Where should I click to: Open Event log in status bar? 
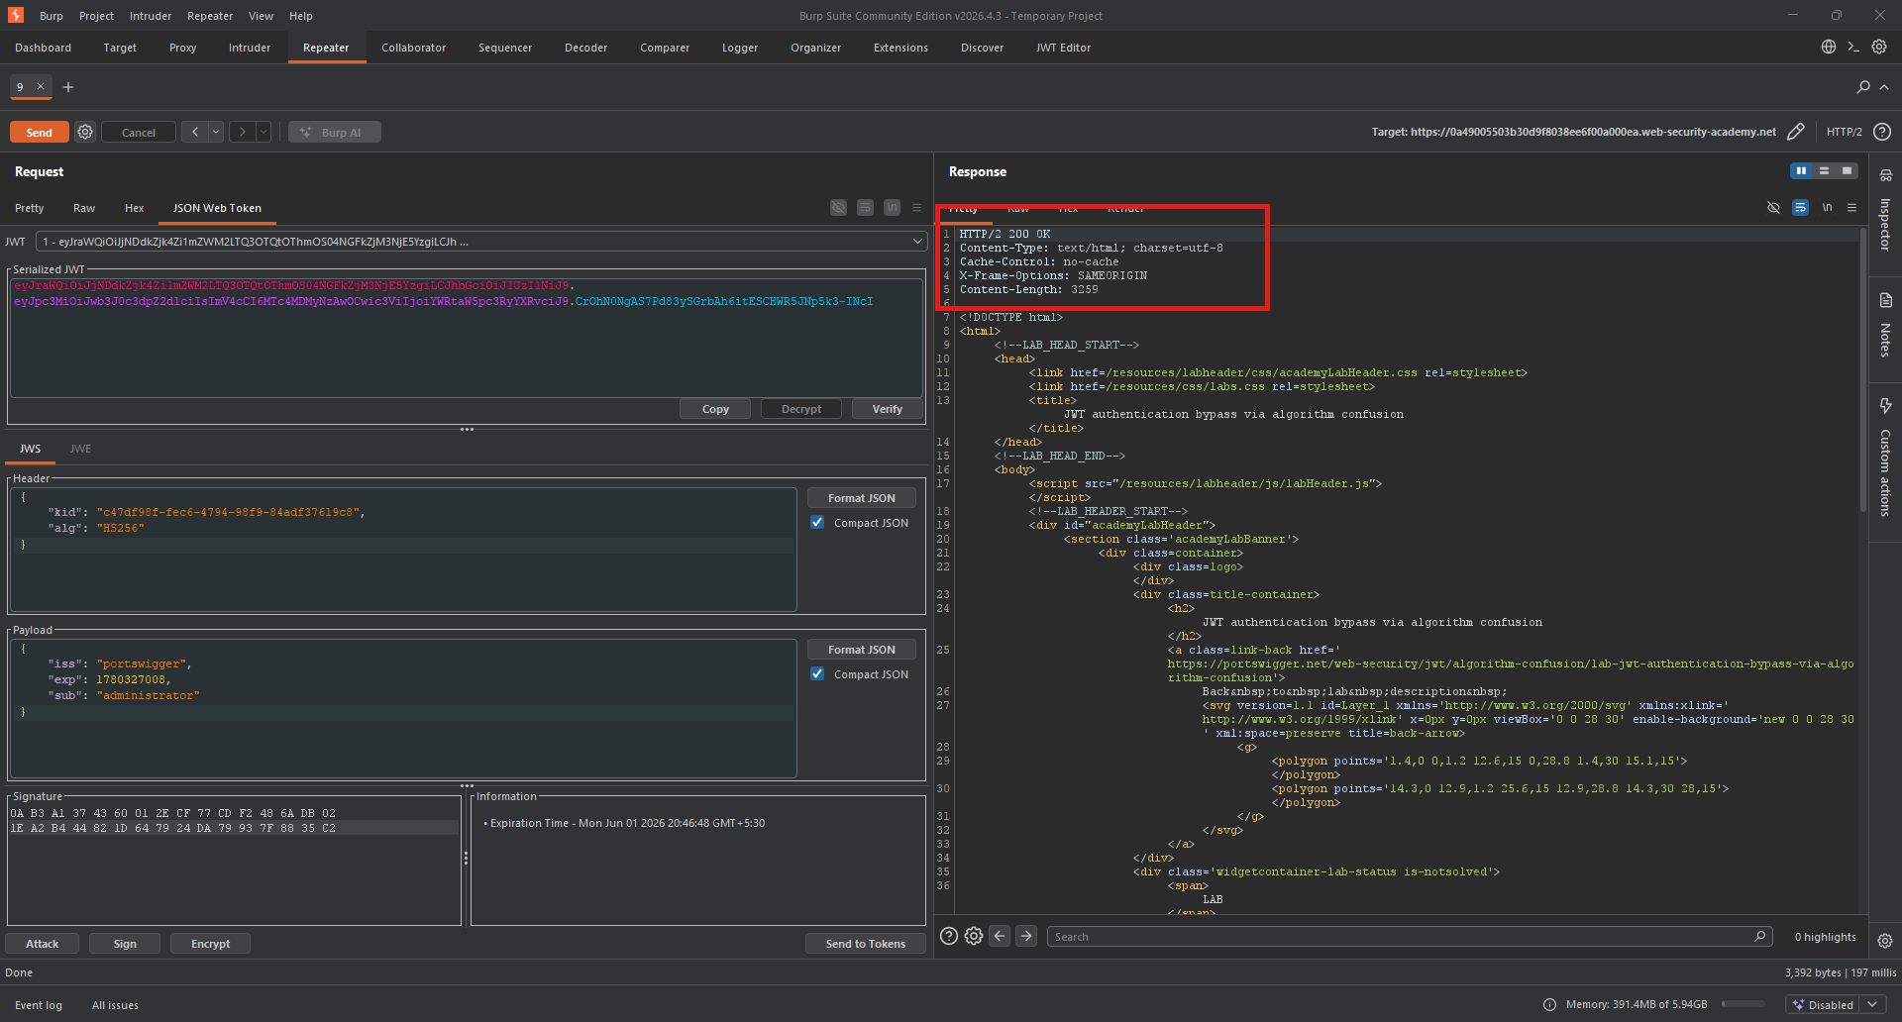click(x=39, y=1005)
